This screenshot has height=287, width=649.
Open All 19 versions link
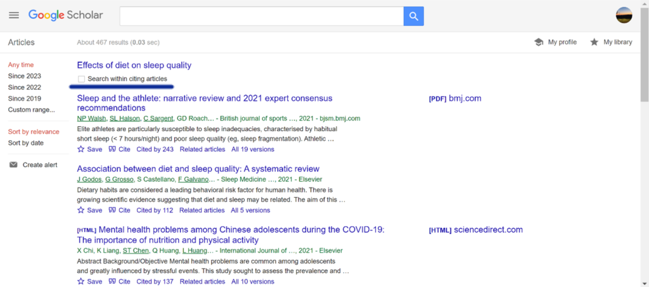click(x=252, y=150)
